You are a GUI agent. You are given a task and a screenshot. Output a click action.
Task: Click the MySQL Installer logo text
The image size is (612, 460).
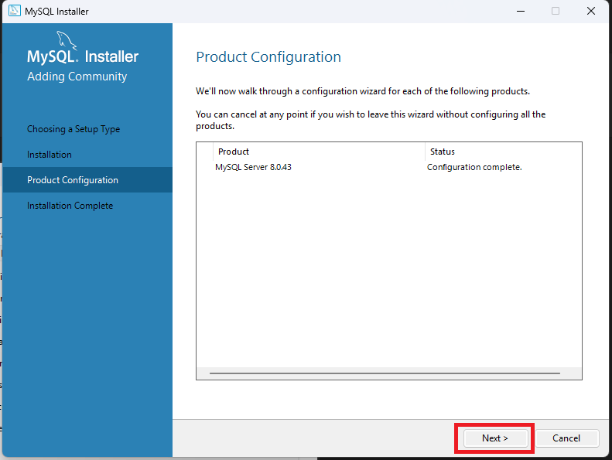(x=83, y=56)
